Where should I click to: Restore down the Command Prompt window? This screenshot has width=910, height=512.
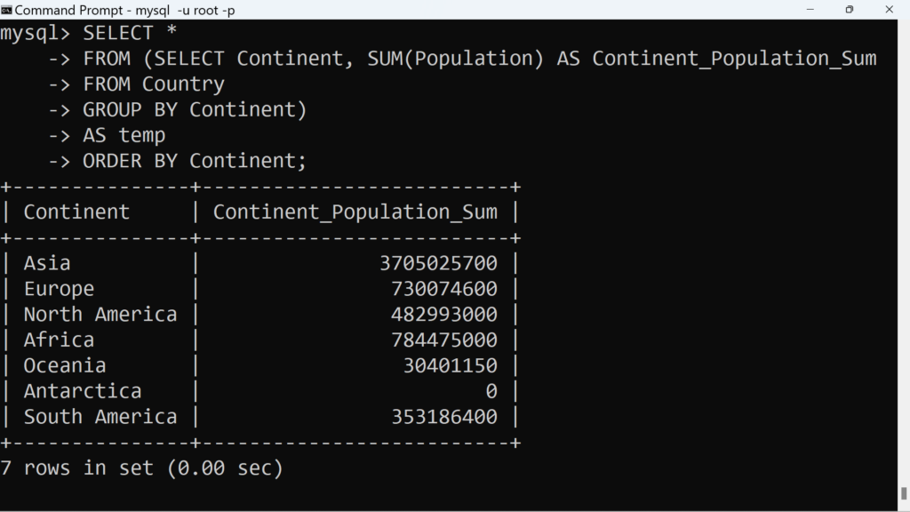click(x=850, y=10)
